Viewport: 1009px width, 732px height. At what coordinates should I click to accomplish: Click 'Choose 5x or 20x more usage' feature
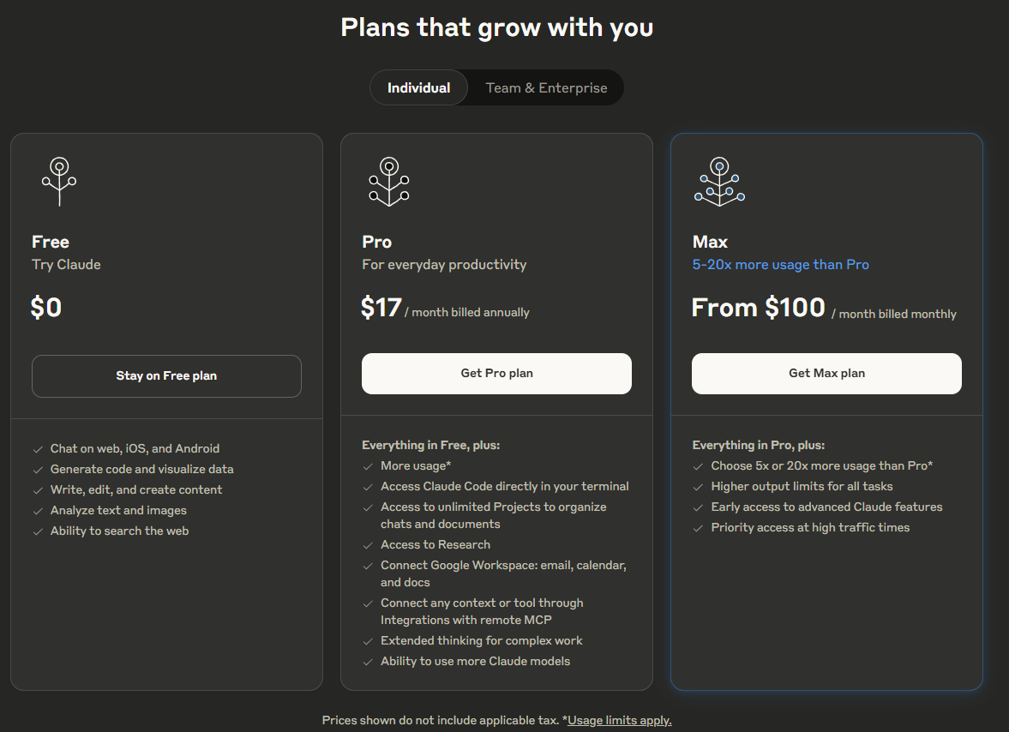[821, 466]
